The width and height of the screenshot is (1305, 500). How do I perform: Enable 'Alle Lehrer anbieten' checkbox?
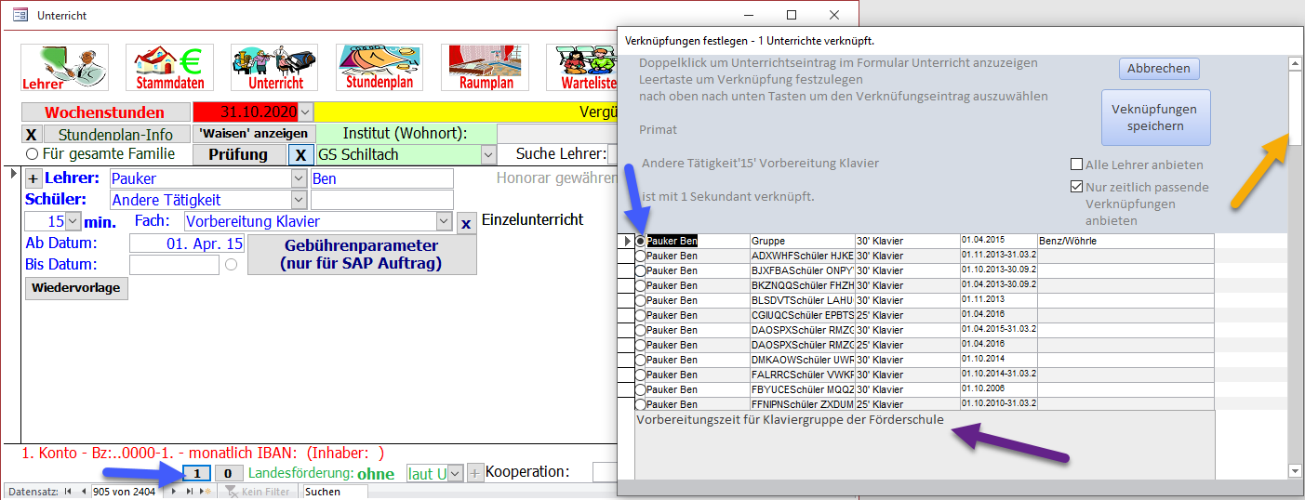coord(1076,164)
